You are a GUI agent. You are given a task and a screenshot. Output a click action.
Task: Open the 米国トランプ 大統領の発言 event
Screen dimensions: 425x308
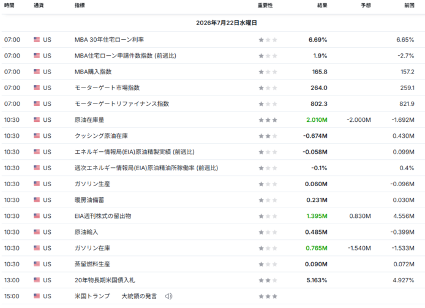pos(116,296)
